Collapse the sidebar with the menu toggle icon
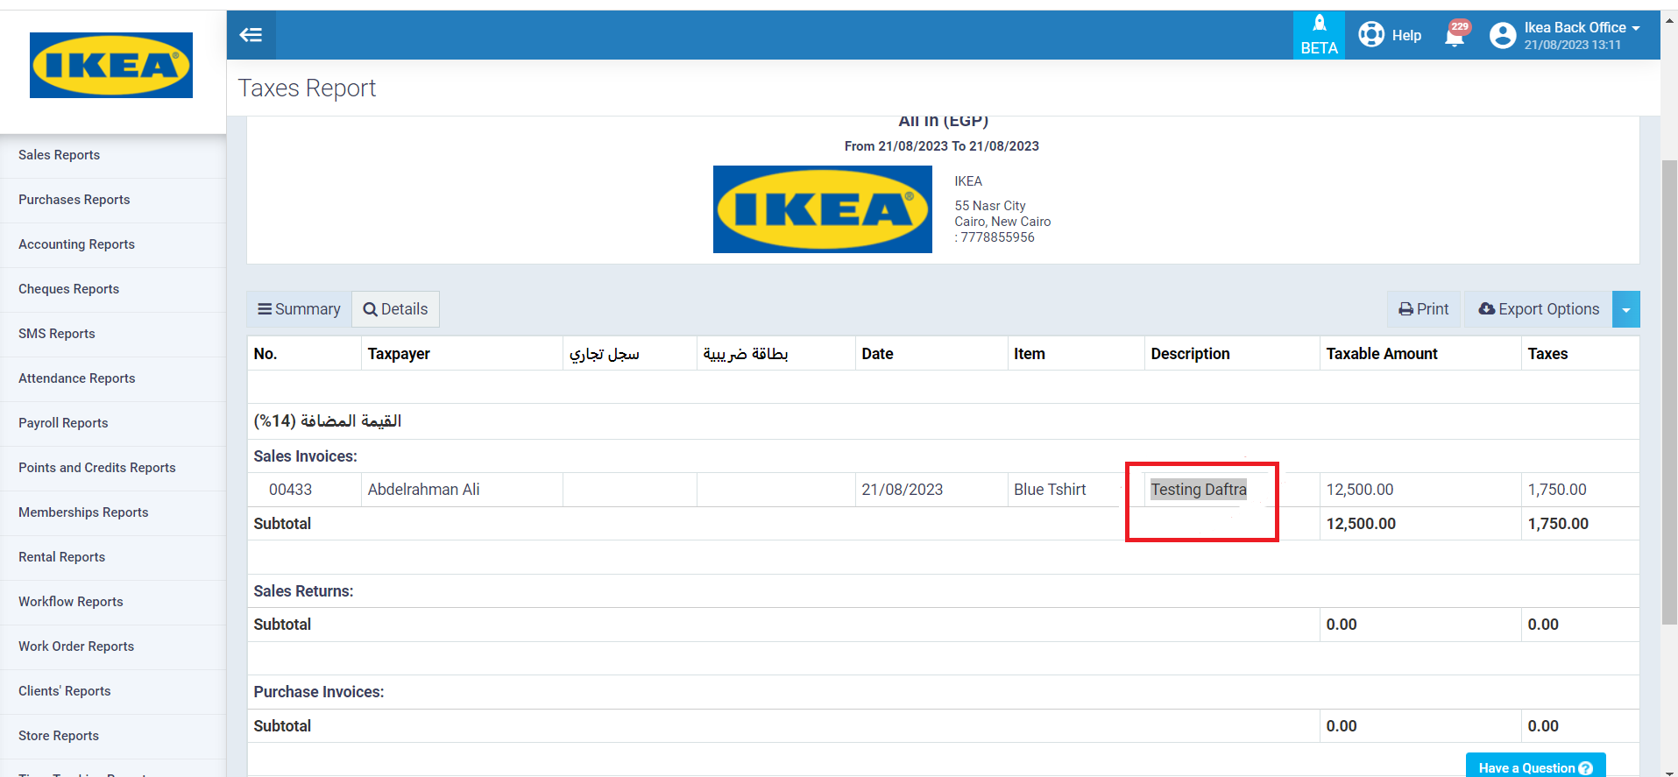1678x777 pixels. pos(251,35)
